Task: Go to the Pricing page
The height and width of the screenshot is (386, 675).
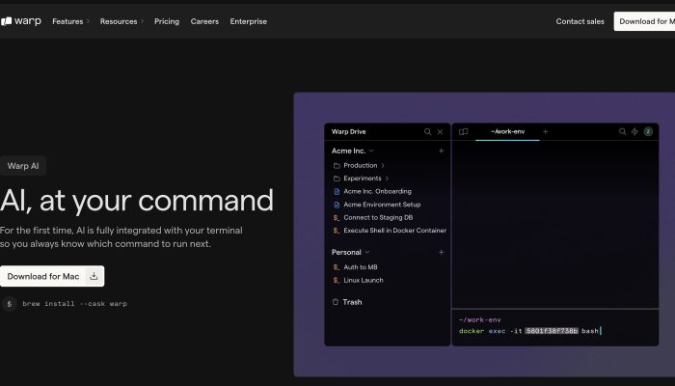Action: click(x=167, y=21)
